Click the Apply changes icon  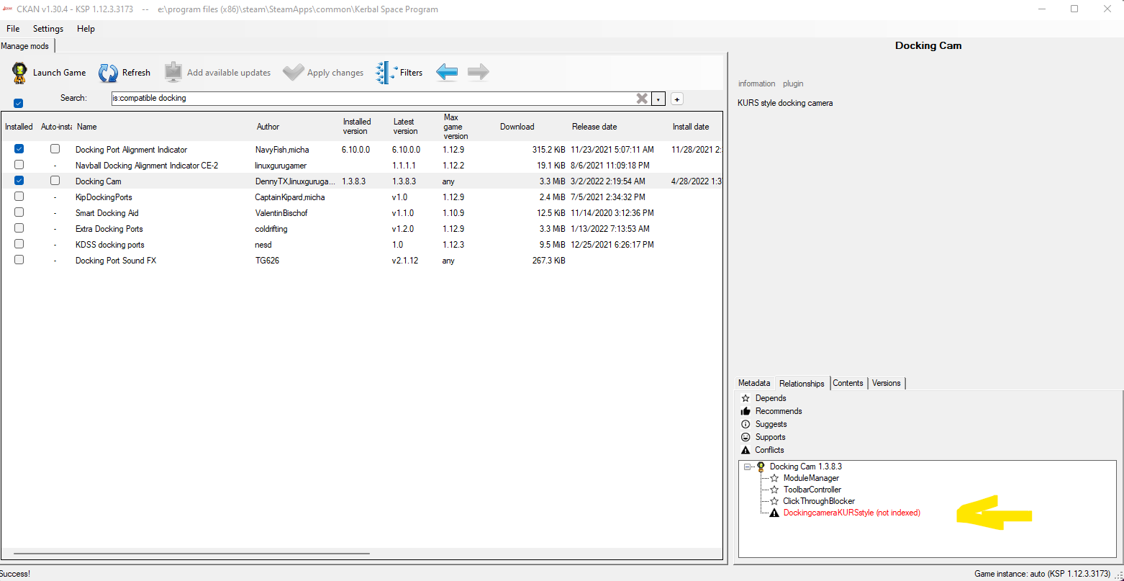[x=294, y=72]
